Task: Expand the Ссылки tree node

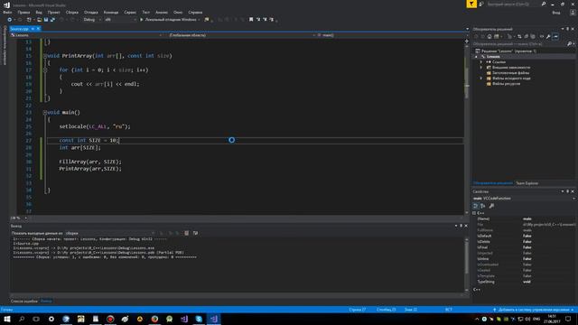Action: pyautogui.click(x=481, y=62)
